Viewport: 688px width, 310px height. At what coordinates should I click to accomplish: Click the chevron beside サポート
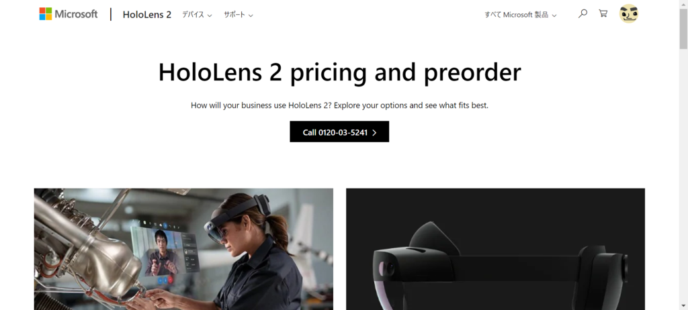251,15
